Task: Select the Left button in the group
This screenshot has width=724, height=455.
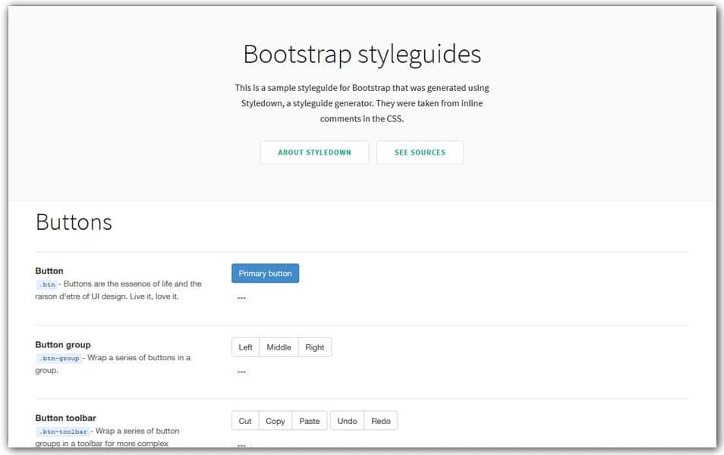Action: [244, 347]
